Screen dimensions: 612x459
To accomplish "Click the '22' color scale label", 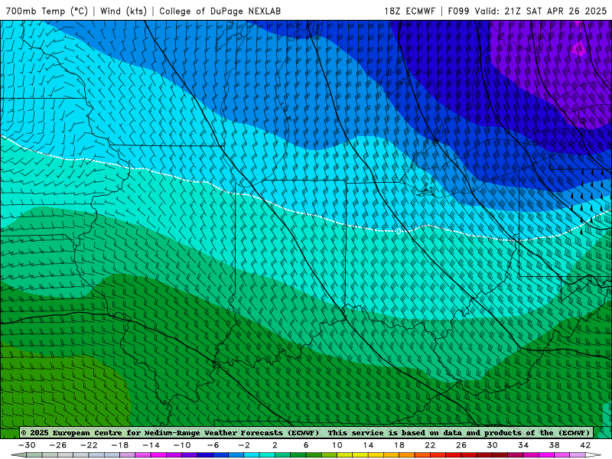I will 430,445.
